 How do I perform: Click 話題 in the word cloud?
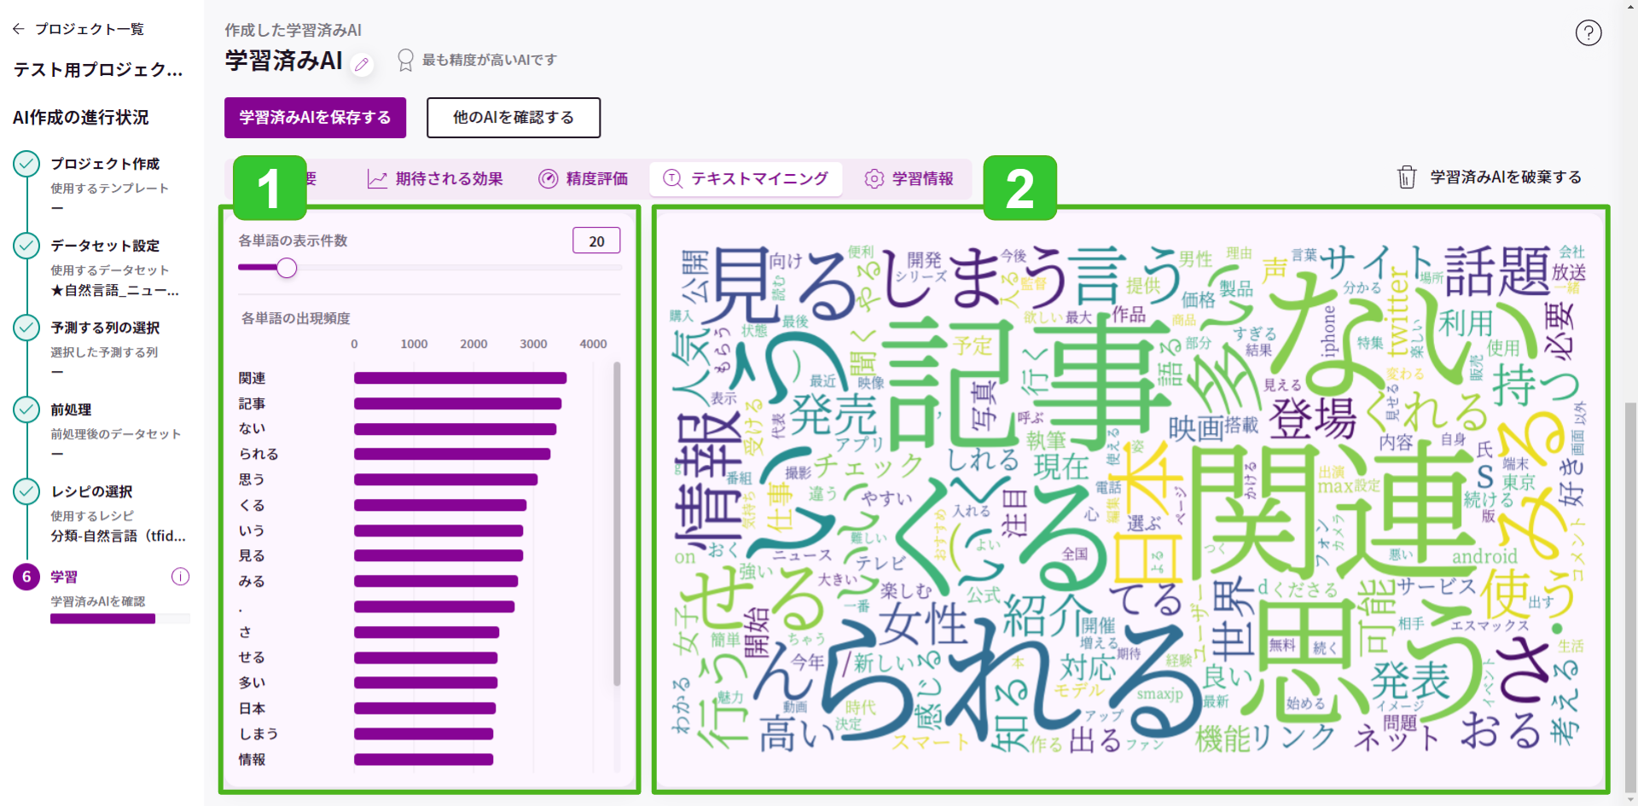(x=1496, y=270)
